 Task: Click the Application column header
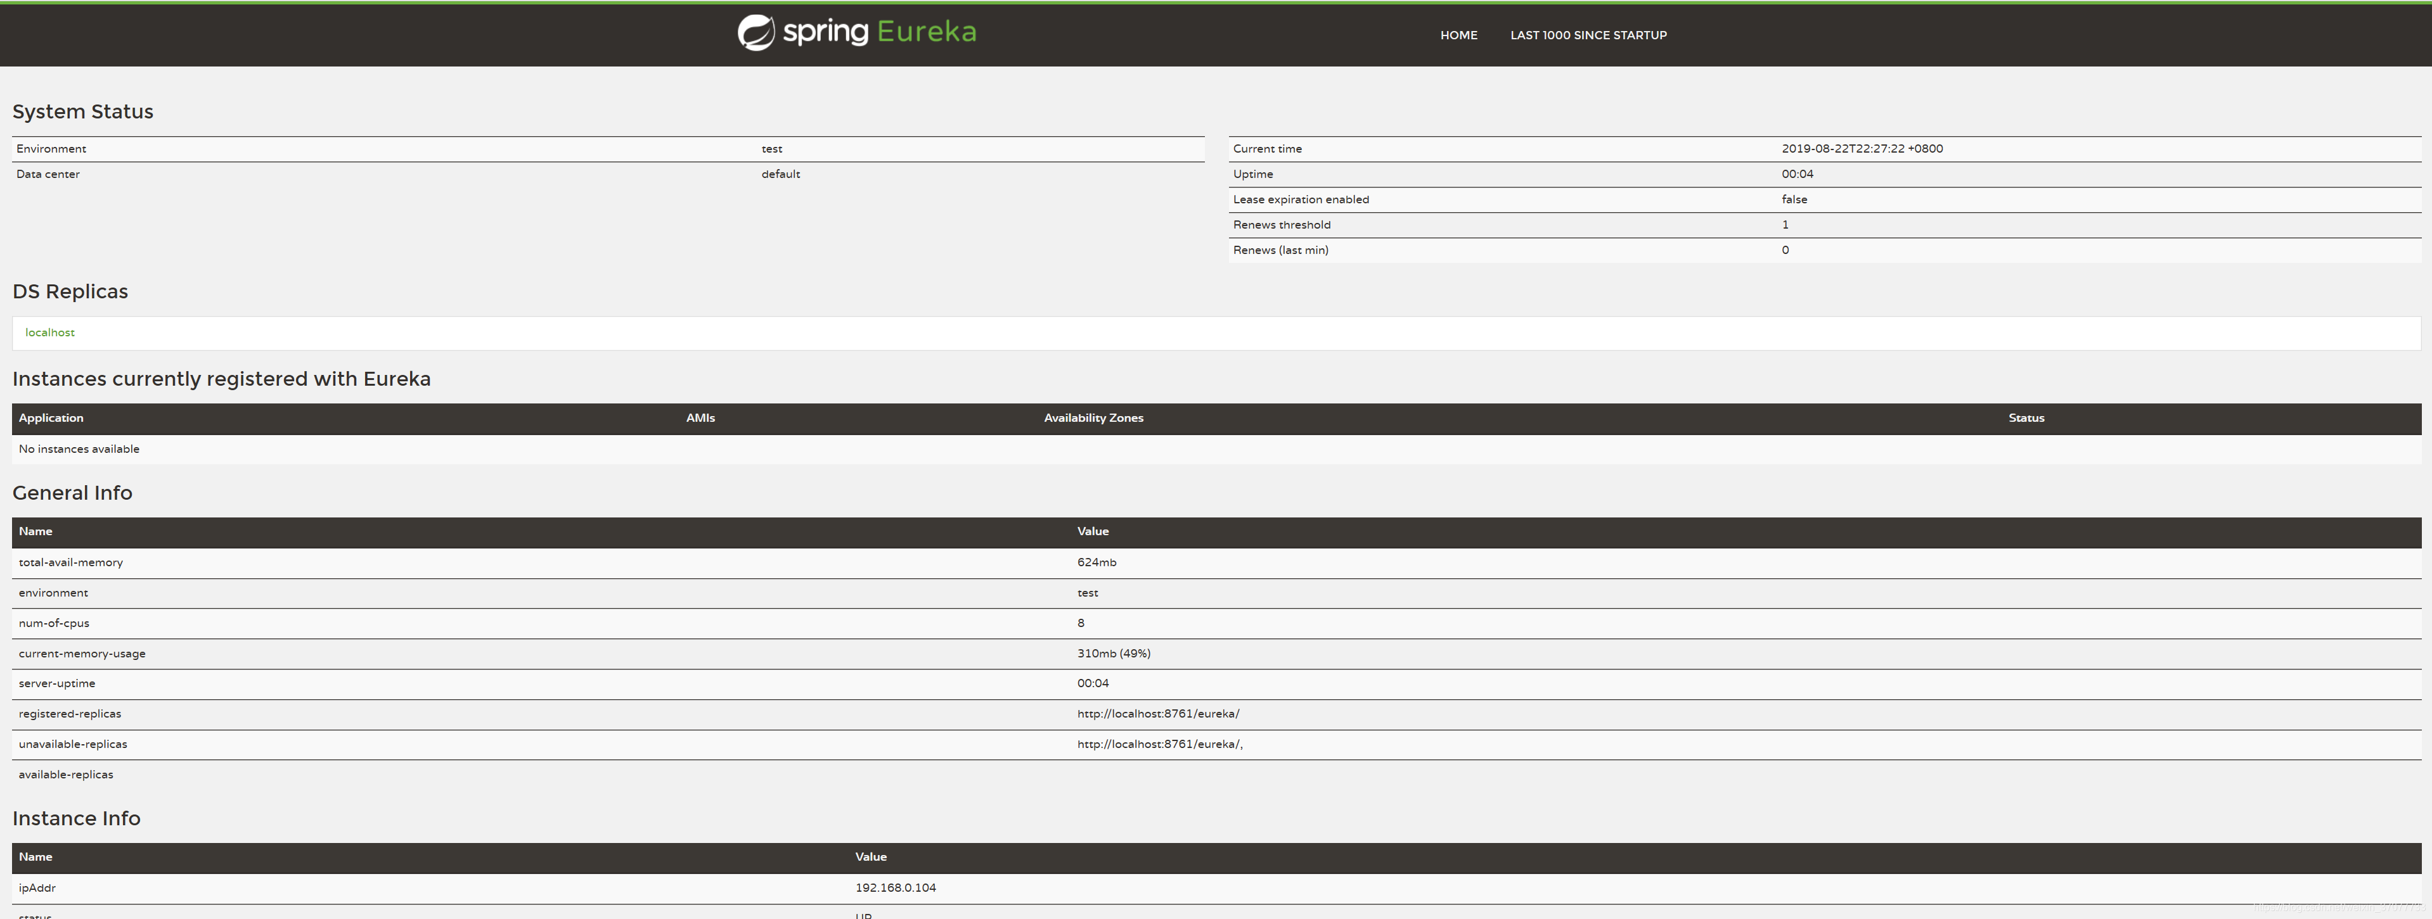click(x=51, y=418)
